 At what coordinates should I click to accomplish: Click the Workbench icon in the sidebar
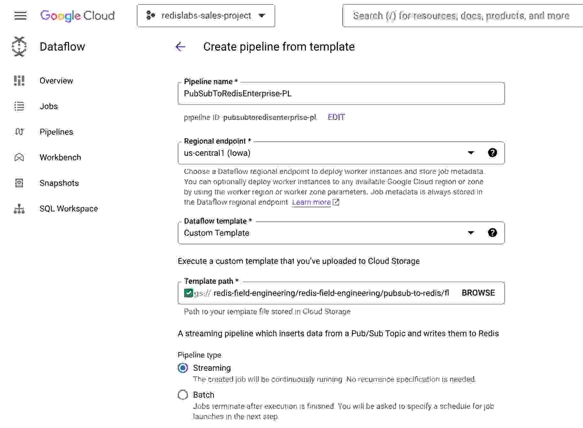click(19, 157)
